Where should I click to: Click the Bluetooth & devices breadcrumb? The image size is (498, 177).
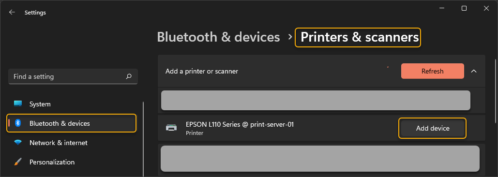219,37
